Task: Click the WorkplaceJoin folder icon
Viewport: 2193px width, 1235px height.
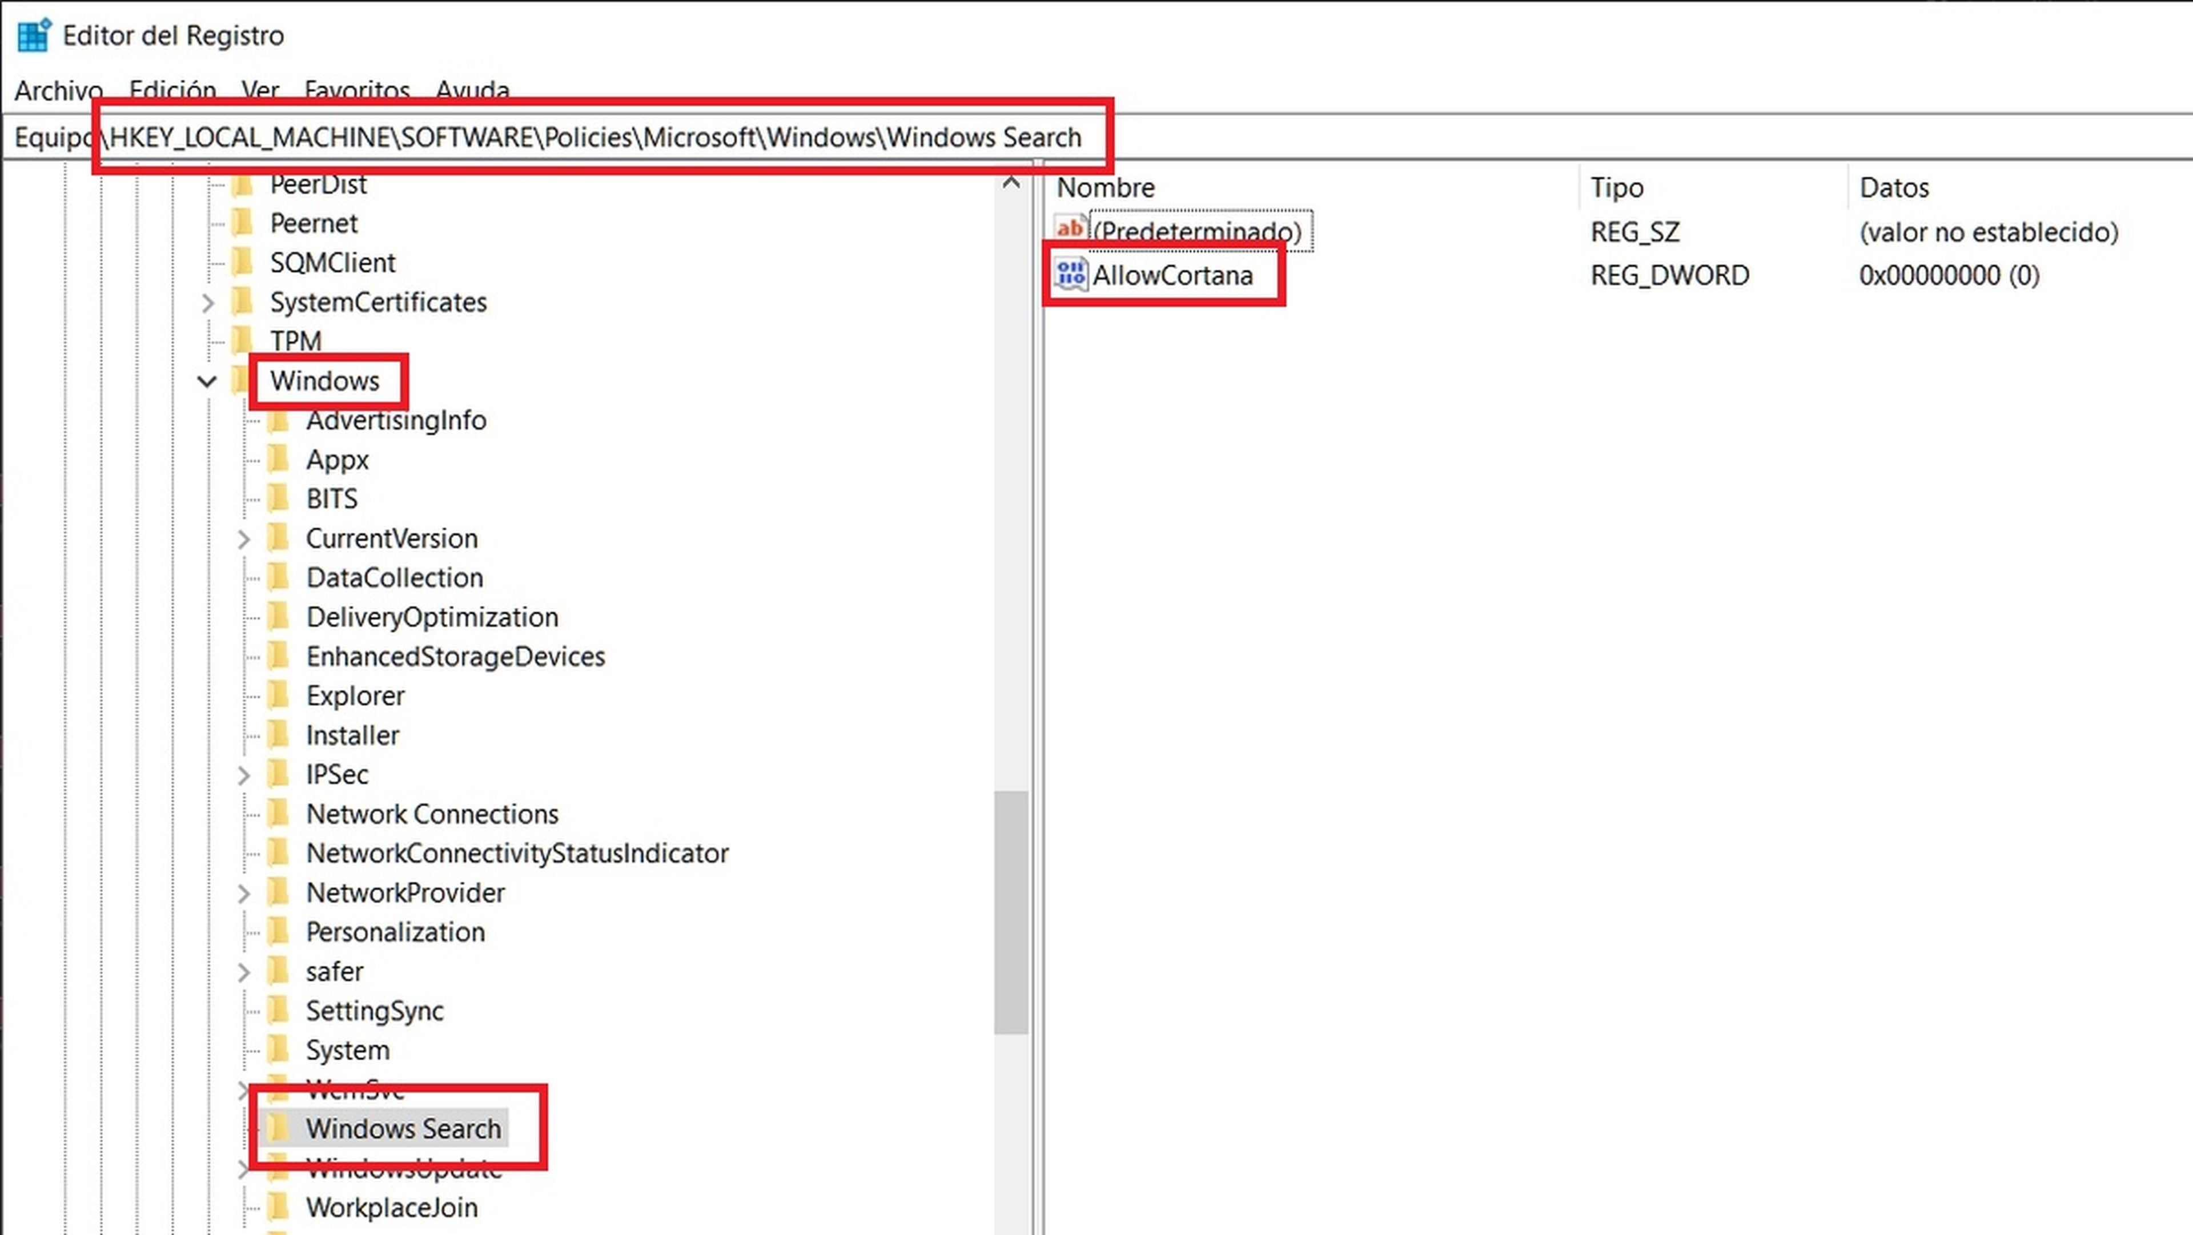Action: coord(278,1208)
